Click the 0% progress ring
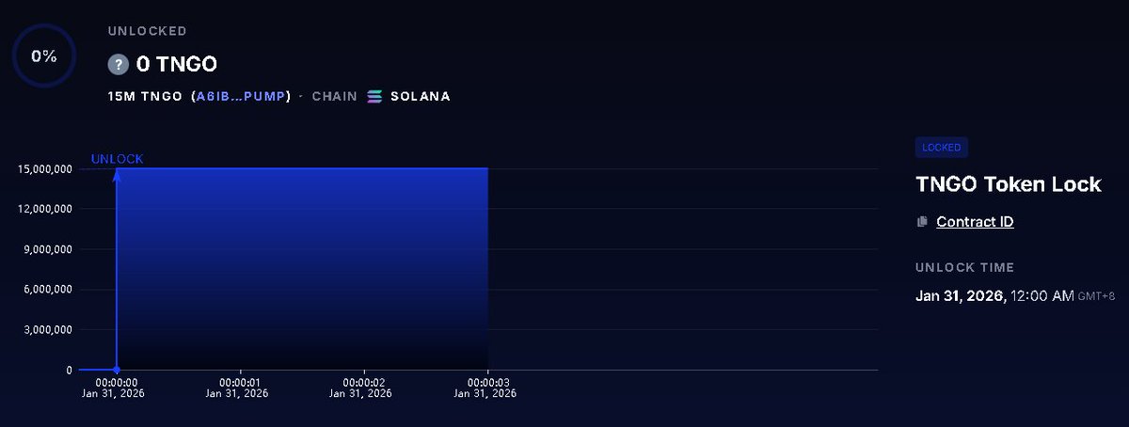This screenshot has width=1129, height=427. (44, 55)
